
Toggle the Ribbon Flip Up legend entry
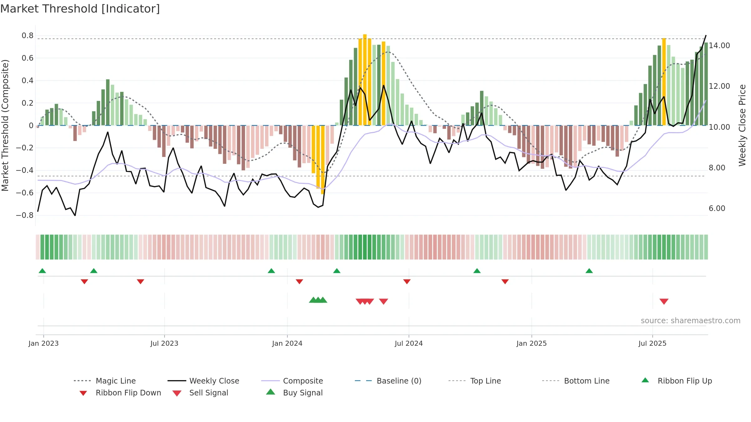click(677, 381)
